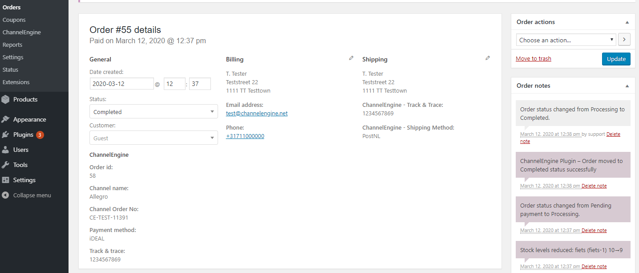The height and width of the screenshot is (273, 639).
Task: Click the Users icon in sidebar
Action: tap(5, 150)
